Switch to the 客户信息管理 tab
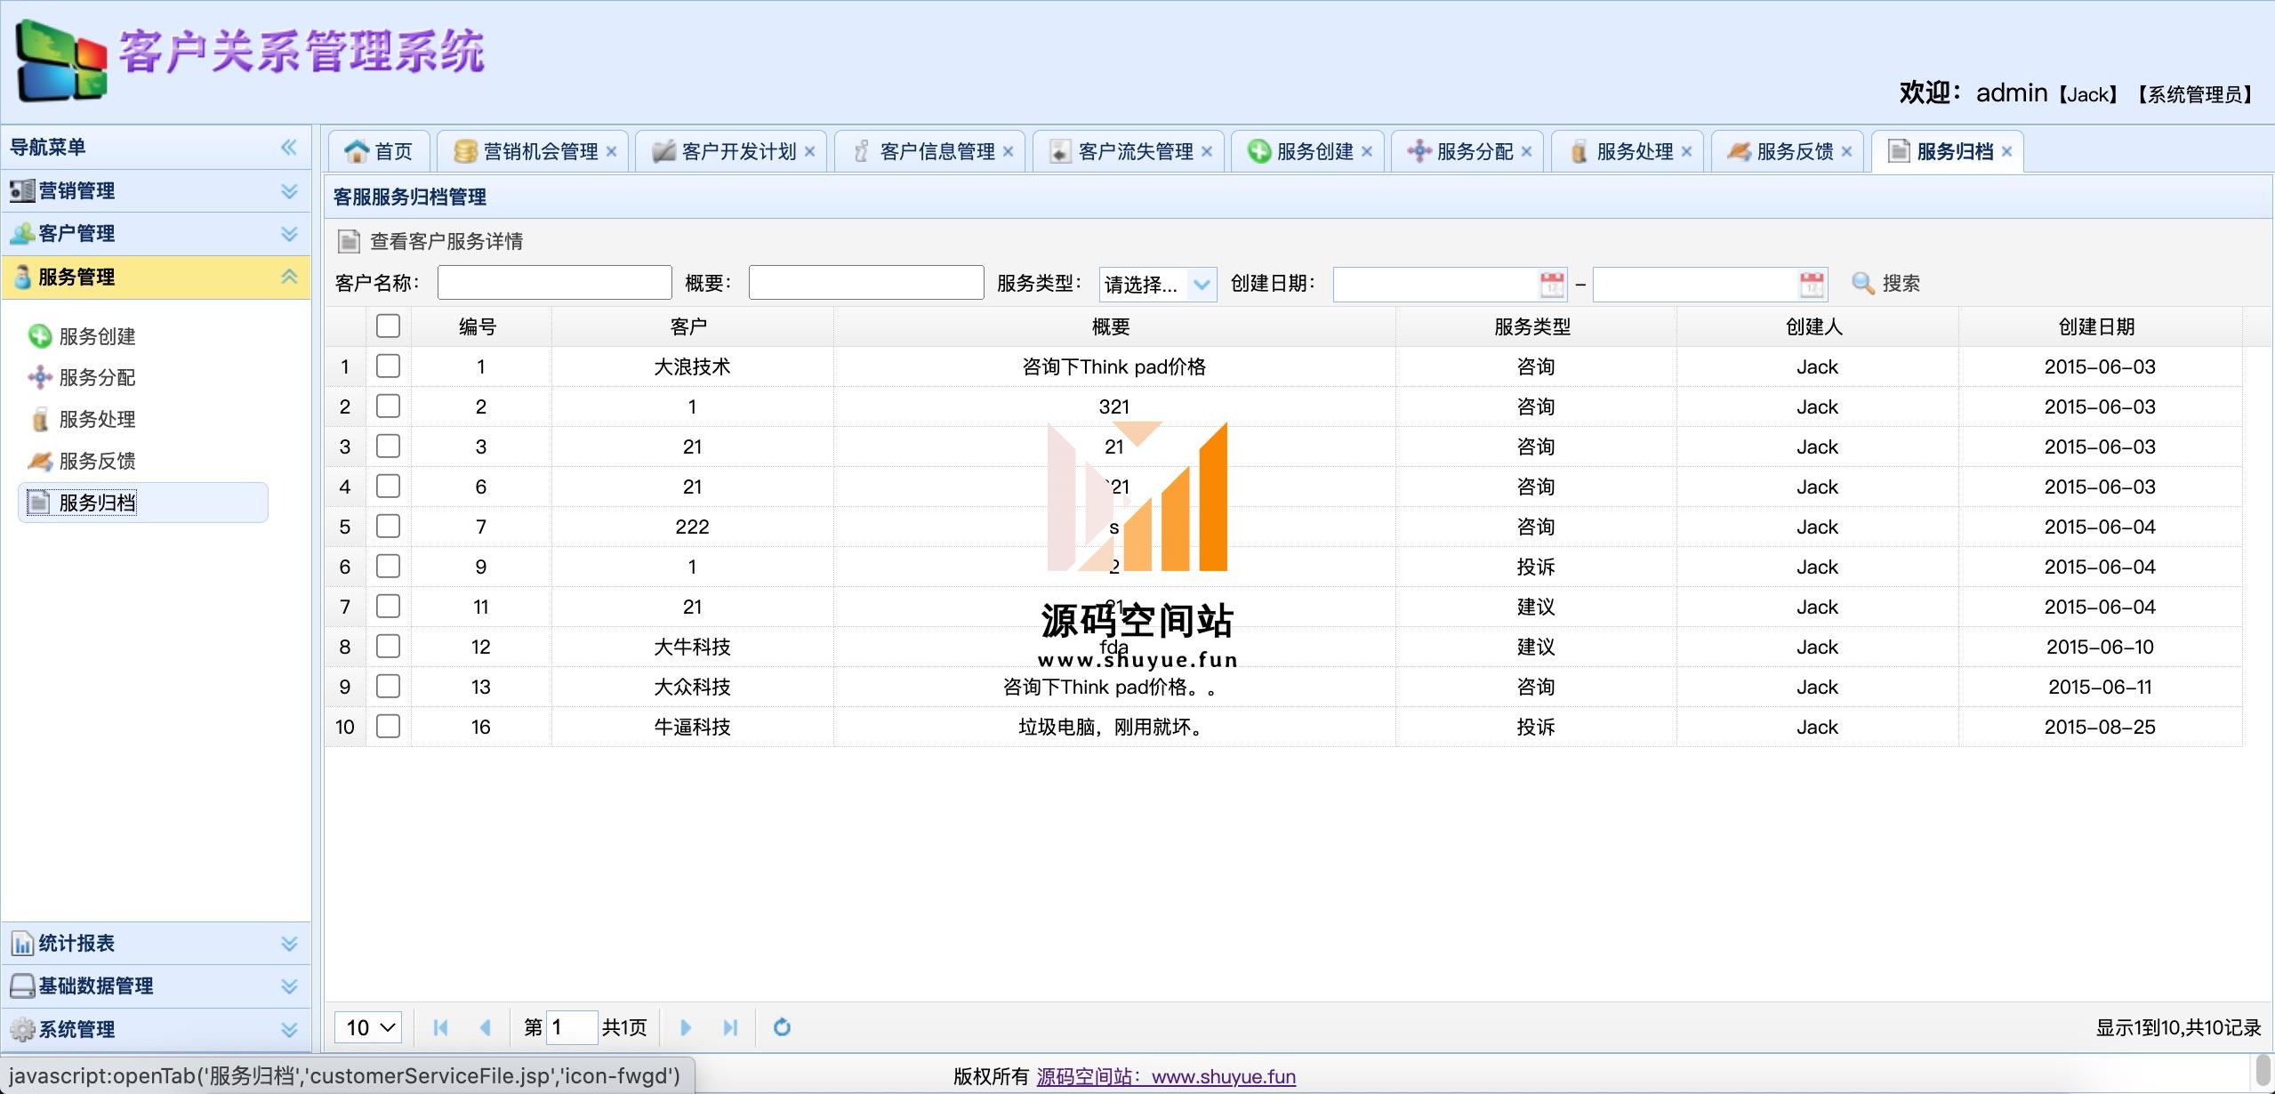The height and width of the screenshot is (1094, 2275). click(928, 151)
